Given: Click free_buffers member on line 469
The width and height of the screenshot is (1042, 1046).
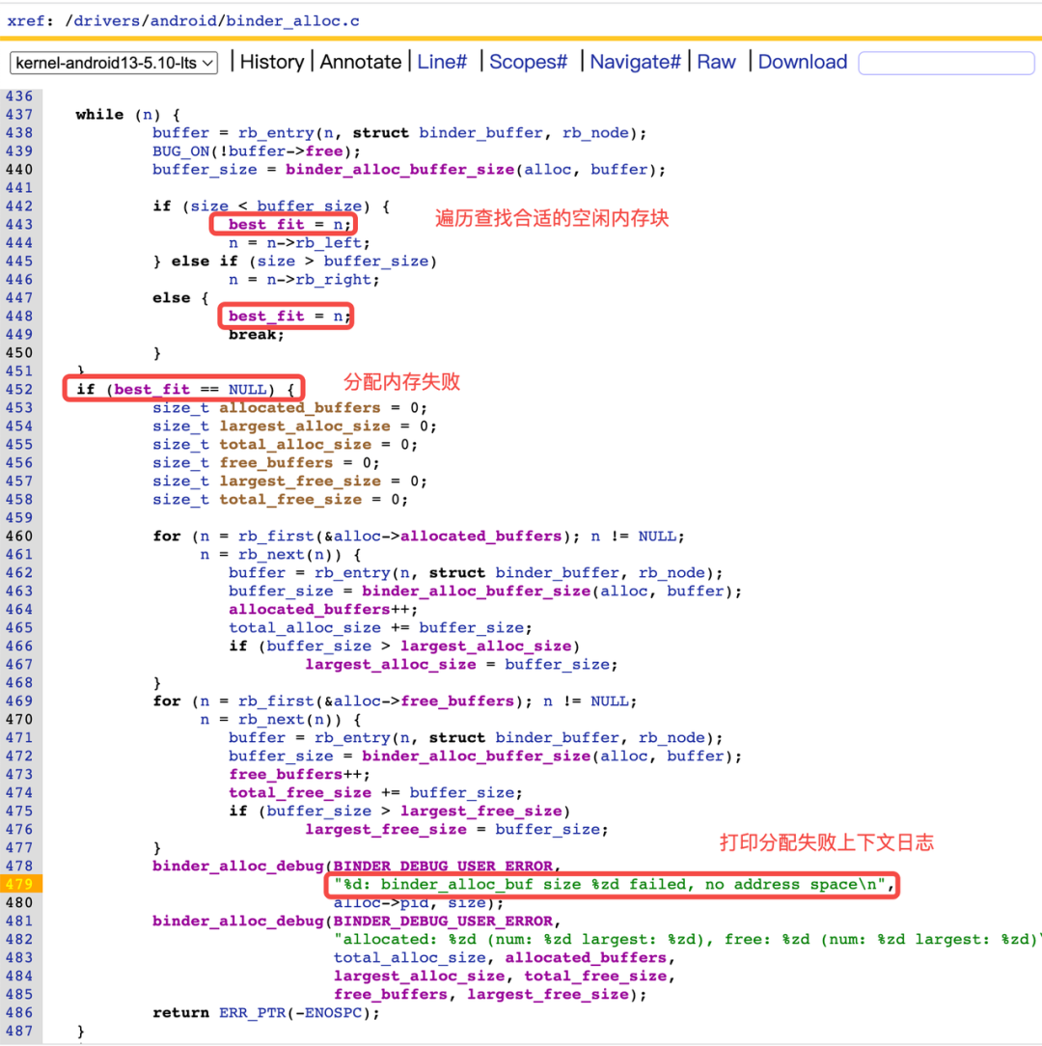Looking at the screenshot, I should click(x=457, y=702).
